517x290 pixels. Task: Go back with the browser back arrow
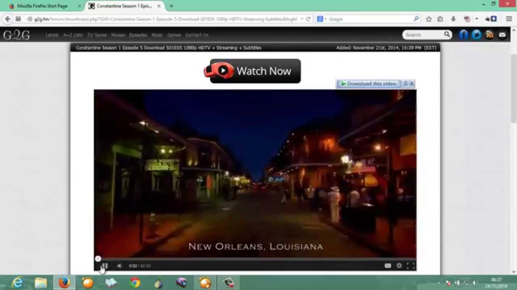[x=7, y=19]
